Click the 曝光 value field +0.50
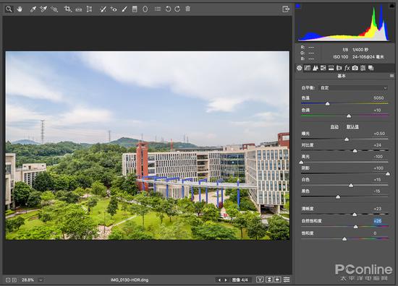 point(379,134)
